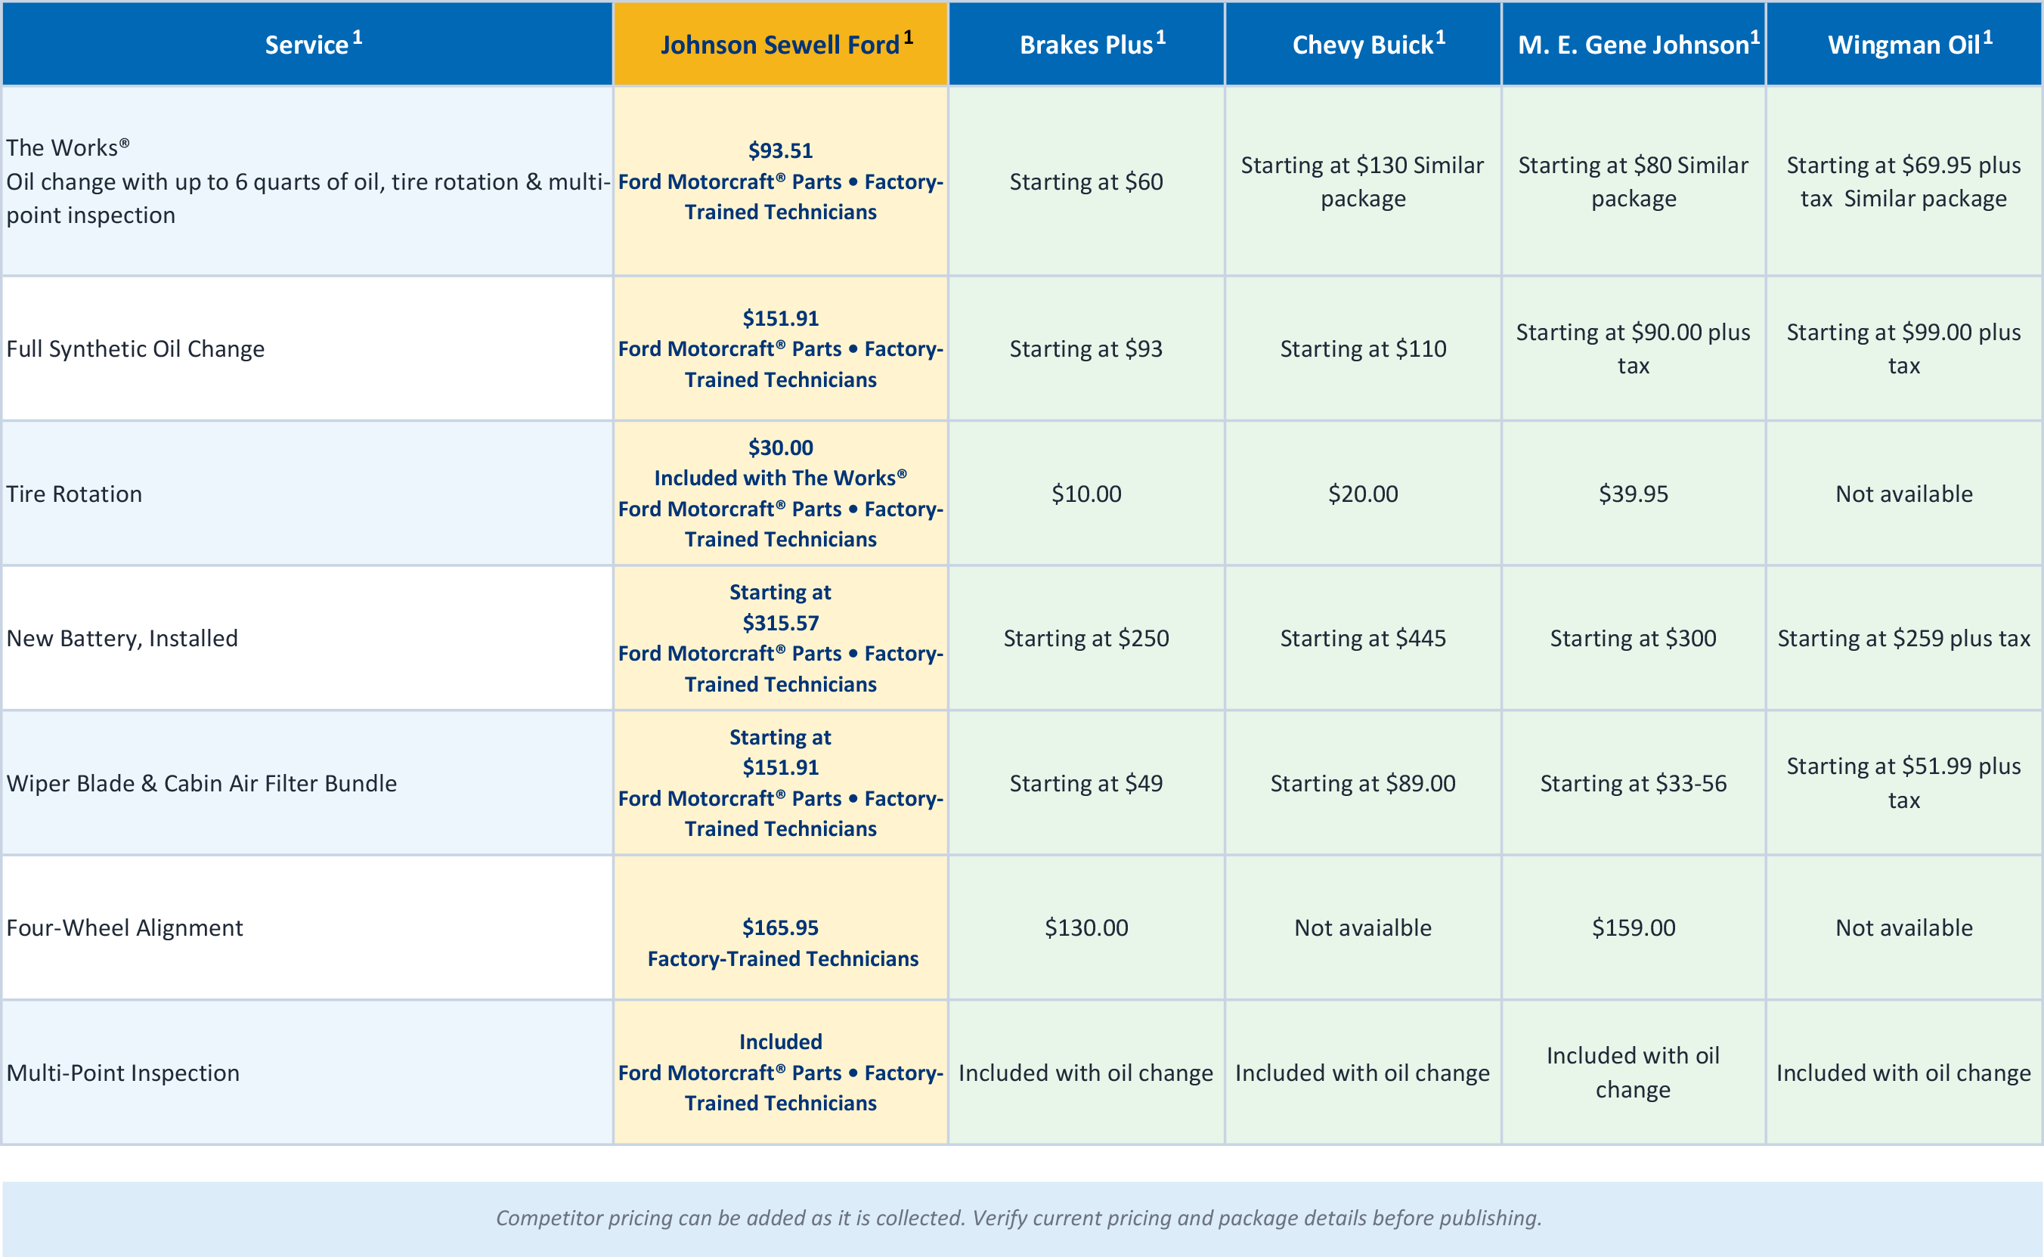Click Johnson Sewell Ford Full Synthetic $151.91 cell

click(781, 348)
